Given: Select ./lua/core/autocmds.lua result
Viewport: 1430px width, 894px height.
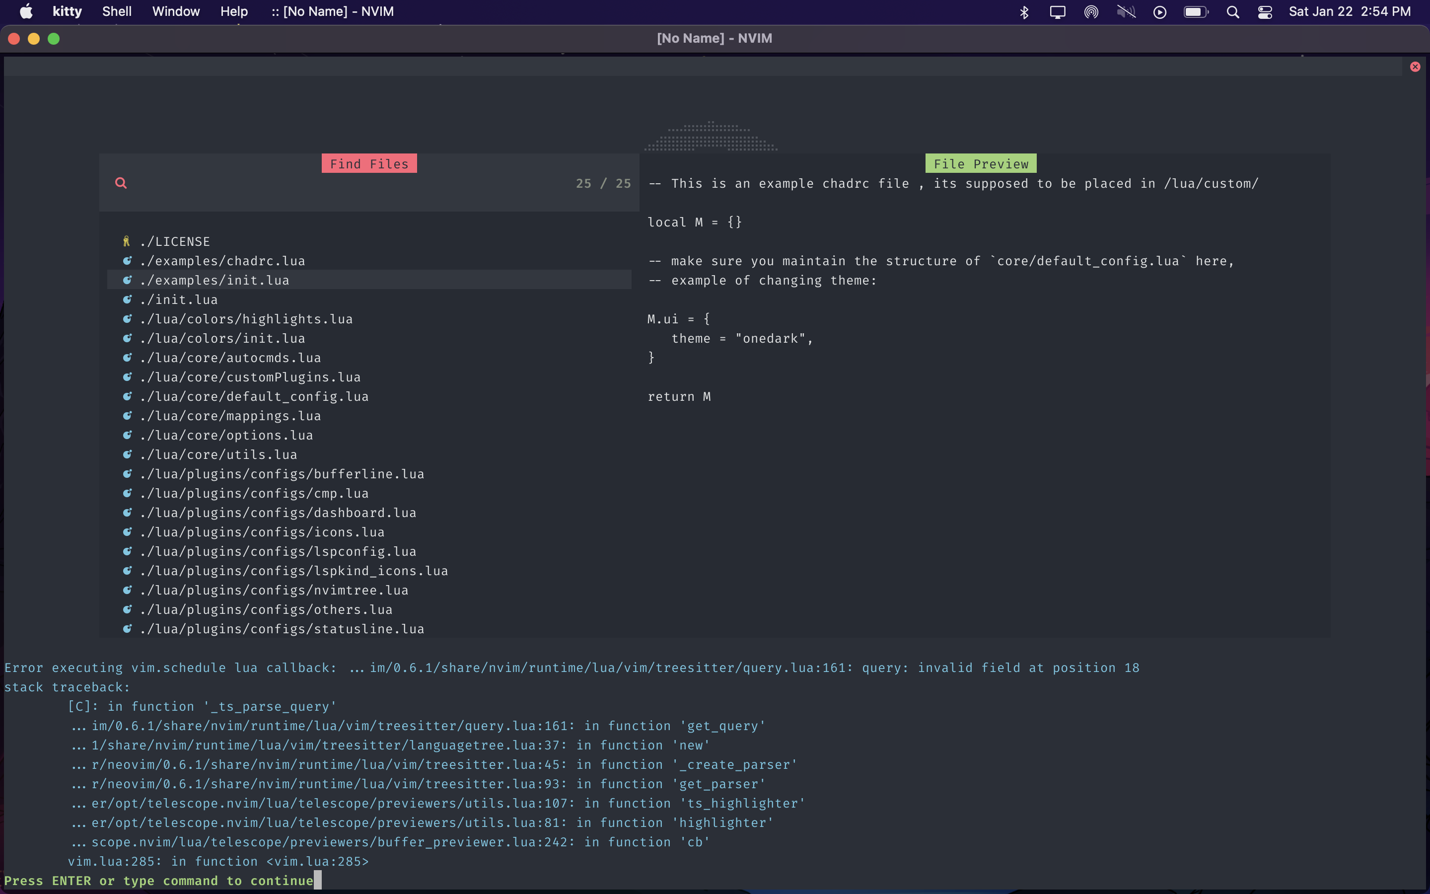Looking at the screenshot, I should pyautogui.click(x=369, y=358).
